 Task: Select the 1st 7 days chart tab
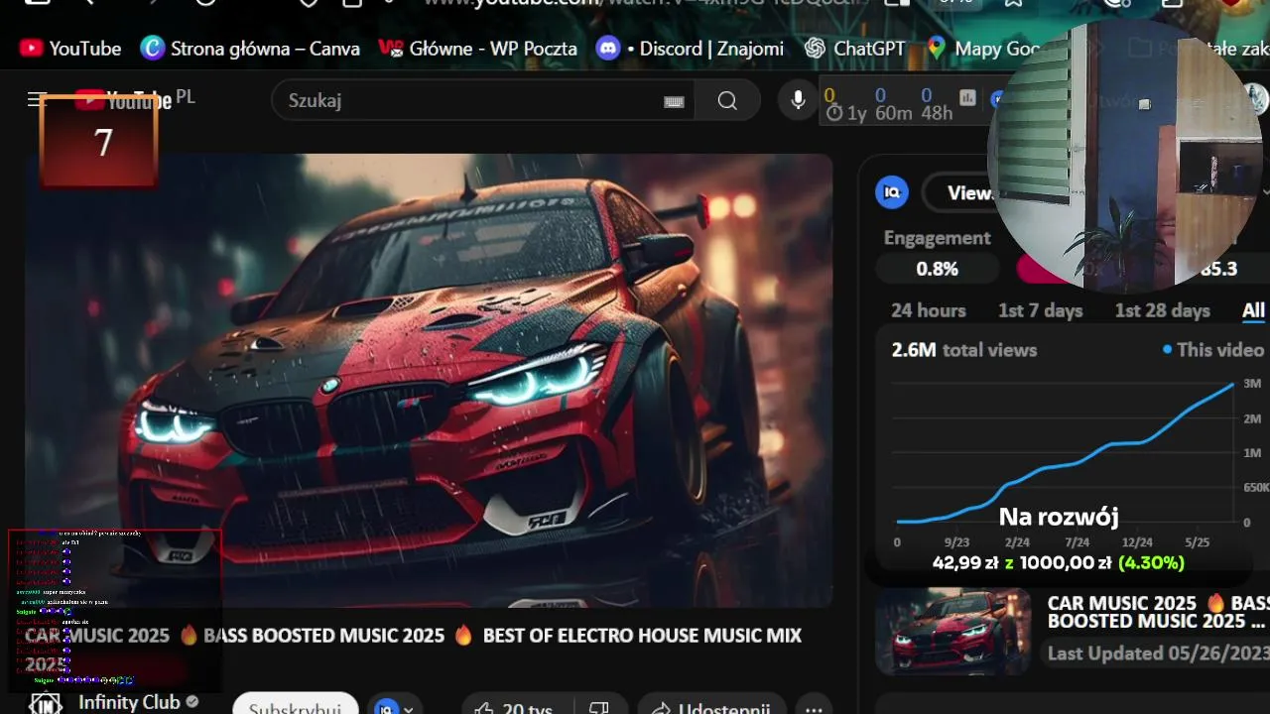[x=1040, y=310]
